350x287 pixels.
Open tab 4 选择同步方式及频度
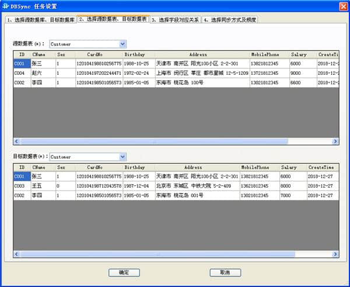[229, 19]
